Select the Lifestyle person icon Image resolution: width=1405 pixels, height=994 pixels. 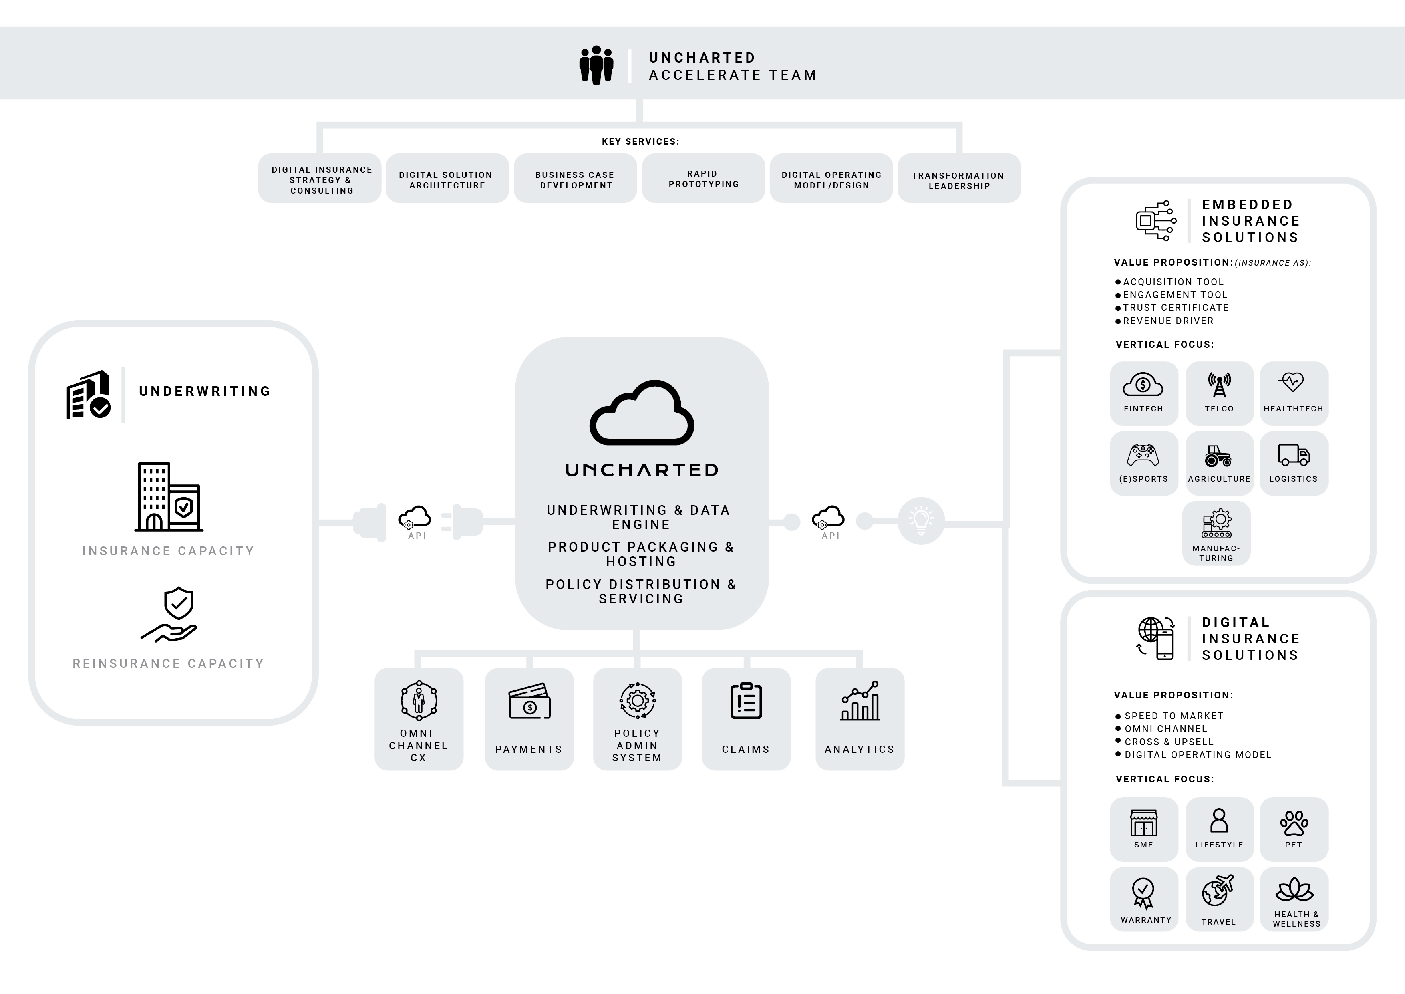click(1219, 821)
